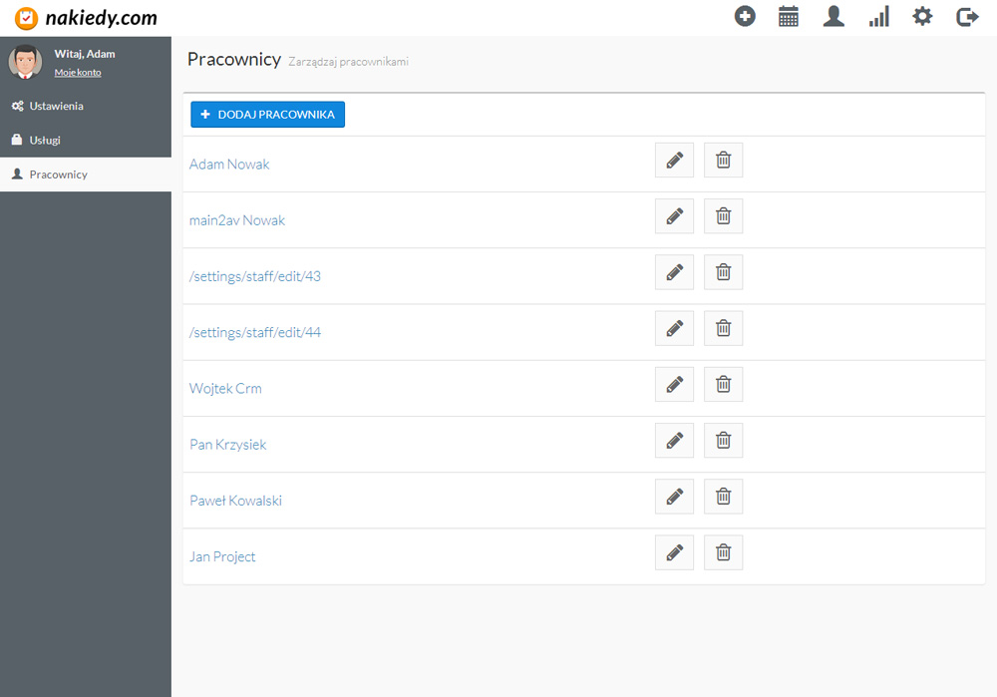Open the bar chart statistics icon

click(x=878, y=17)
